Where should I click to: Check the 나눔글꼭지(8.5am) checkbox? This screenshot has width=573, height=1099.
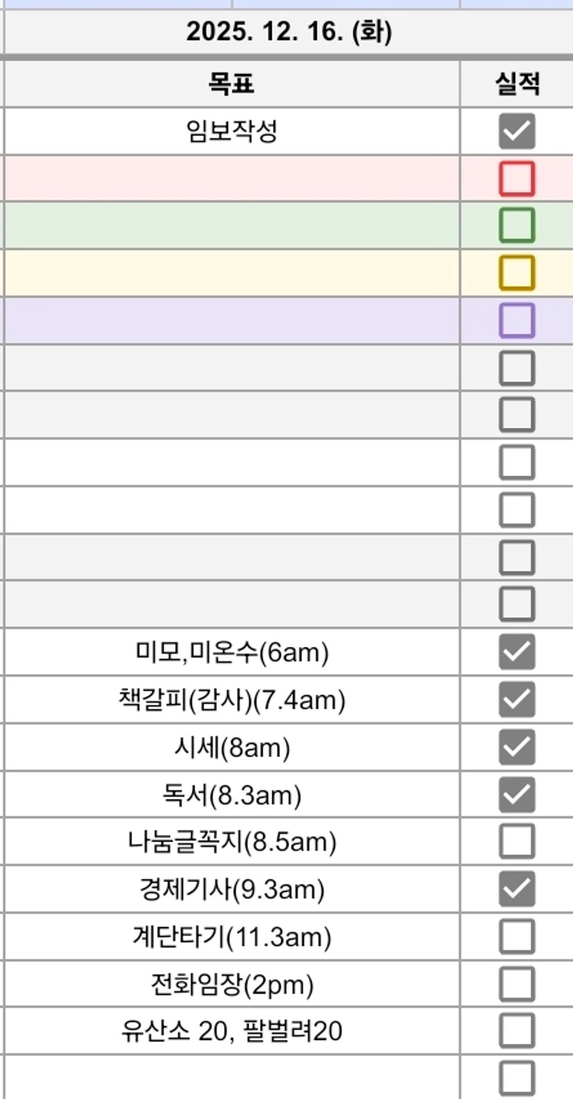click(x=516, y=841)
